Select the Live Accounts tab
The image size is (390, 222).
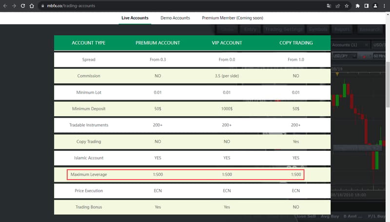click(x=135, y=18)
